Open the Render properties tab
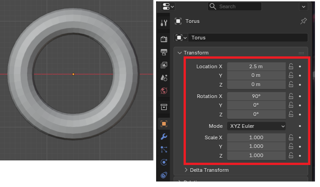 click(164, 39)
